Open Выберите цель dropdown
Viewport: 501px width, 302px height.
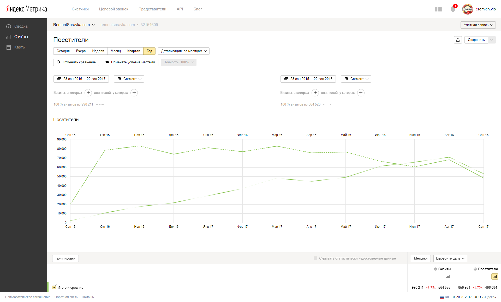coord(450,258)
